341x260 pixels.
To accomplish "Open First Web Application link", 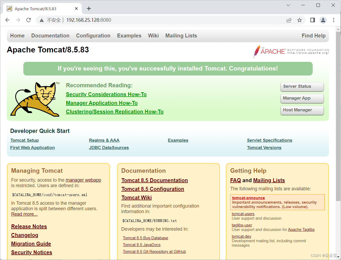I will point(33,148).
